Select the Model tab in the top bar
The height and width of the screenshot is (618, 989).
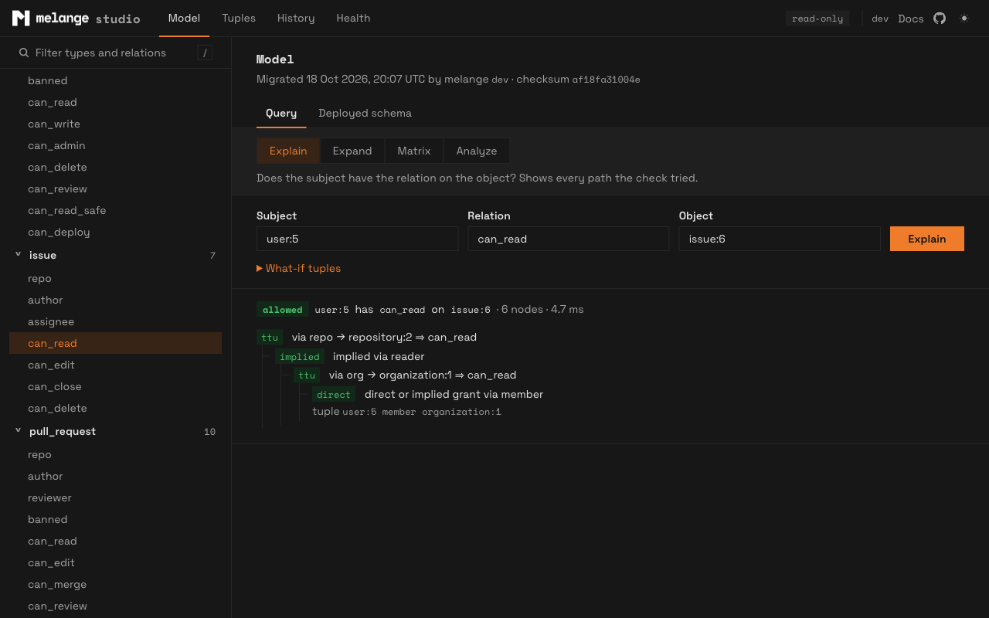184,18
